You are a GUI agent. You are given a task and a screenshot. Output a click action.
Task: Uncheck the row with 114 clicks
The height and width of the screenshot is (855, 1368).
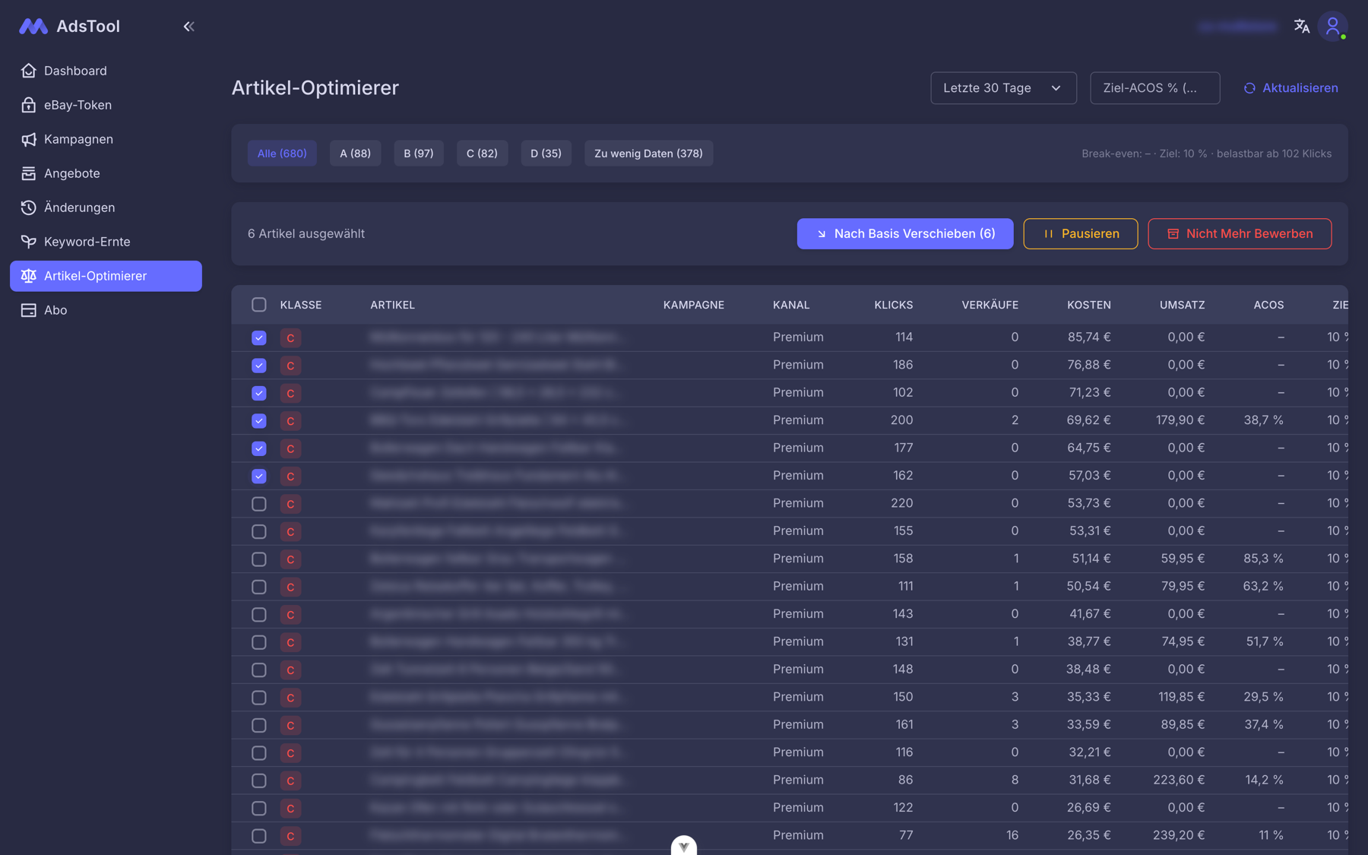point(259,337)
